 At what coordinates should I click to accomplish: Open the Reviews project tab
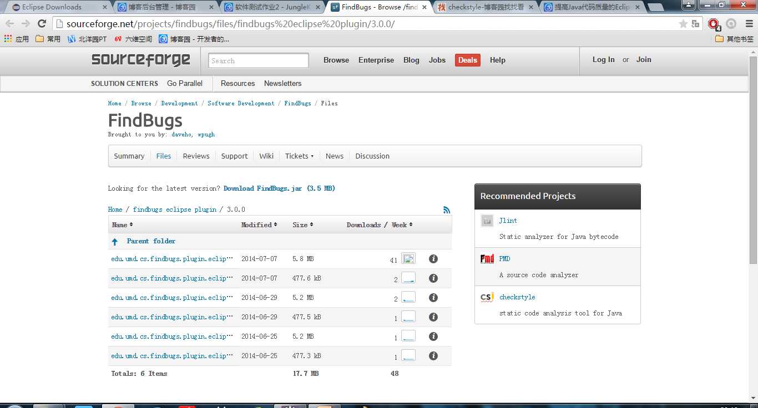click(x=196, y=156)
